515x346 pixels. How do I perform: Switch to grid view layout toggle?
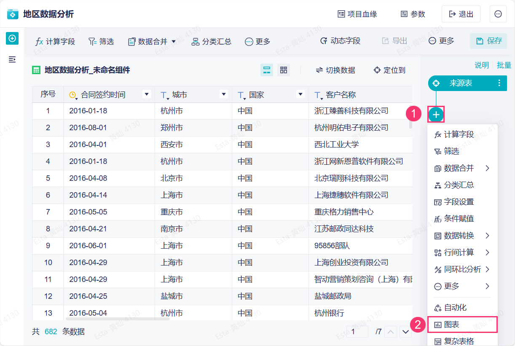click(284, 70)
